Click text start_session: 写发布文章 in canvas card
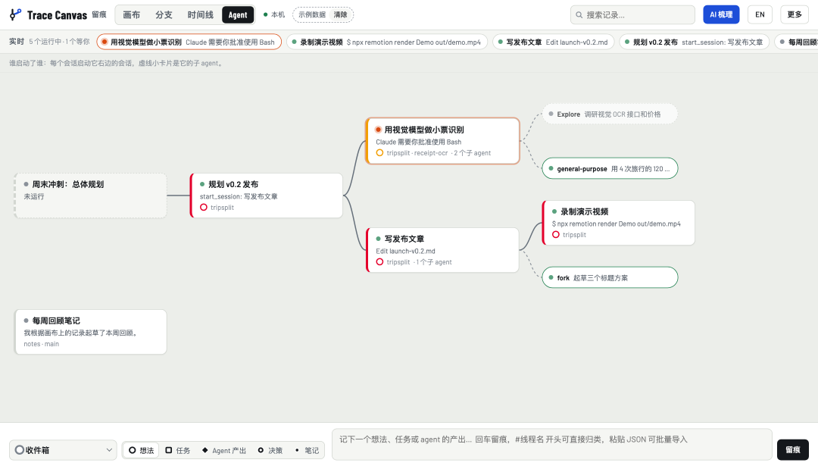Image resolution: width=818 pixels, height=466 pixels. pyautogui.click(x=239, y=197)
